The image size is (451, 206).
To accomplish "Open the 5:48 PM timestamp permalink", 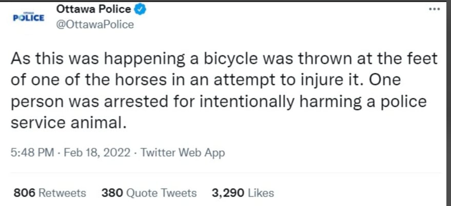I will 32,153.
